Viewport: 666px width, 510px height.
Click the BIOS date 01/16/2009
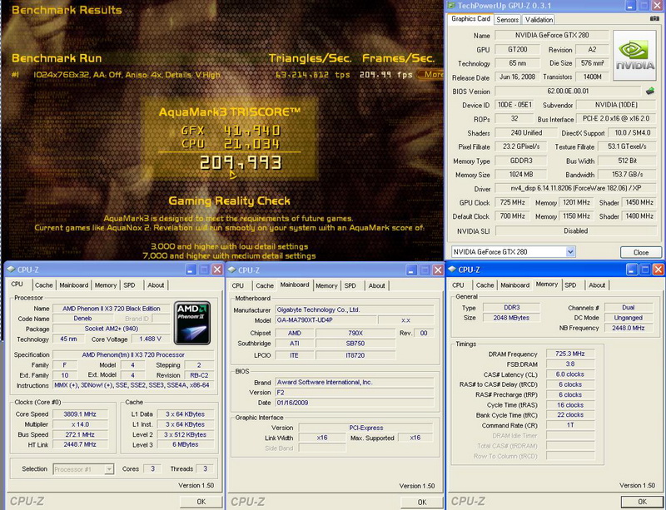pyautogui.click(x=355, y=403)
